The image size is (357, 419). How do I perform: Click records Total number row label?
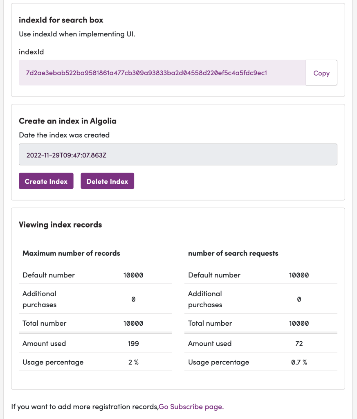click(x=44, y=323)
